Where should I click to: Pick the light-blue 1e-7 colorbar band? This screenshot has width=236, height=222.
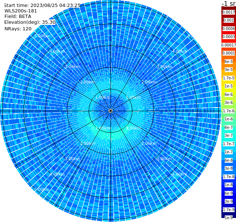229,152
